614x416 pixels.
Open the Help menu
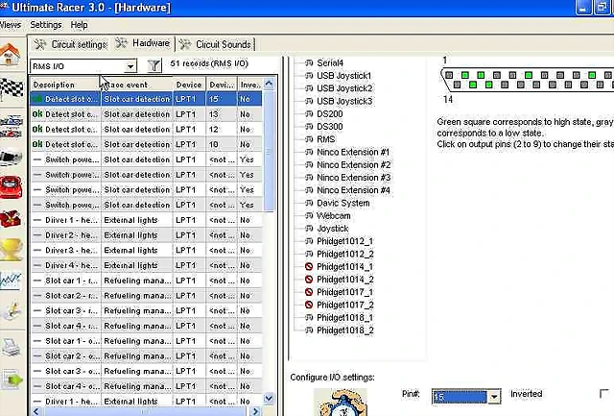79,25
